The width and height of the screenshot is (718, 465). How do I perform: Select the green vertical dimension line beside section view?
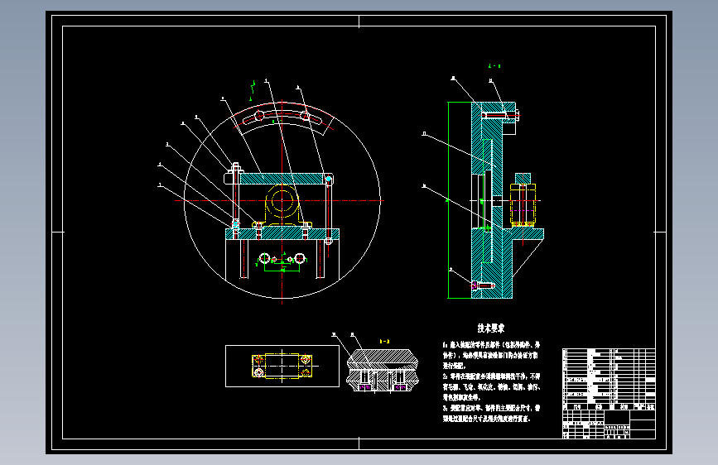(448, 200)
